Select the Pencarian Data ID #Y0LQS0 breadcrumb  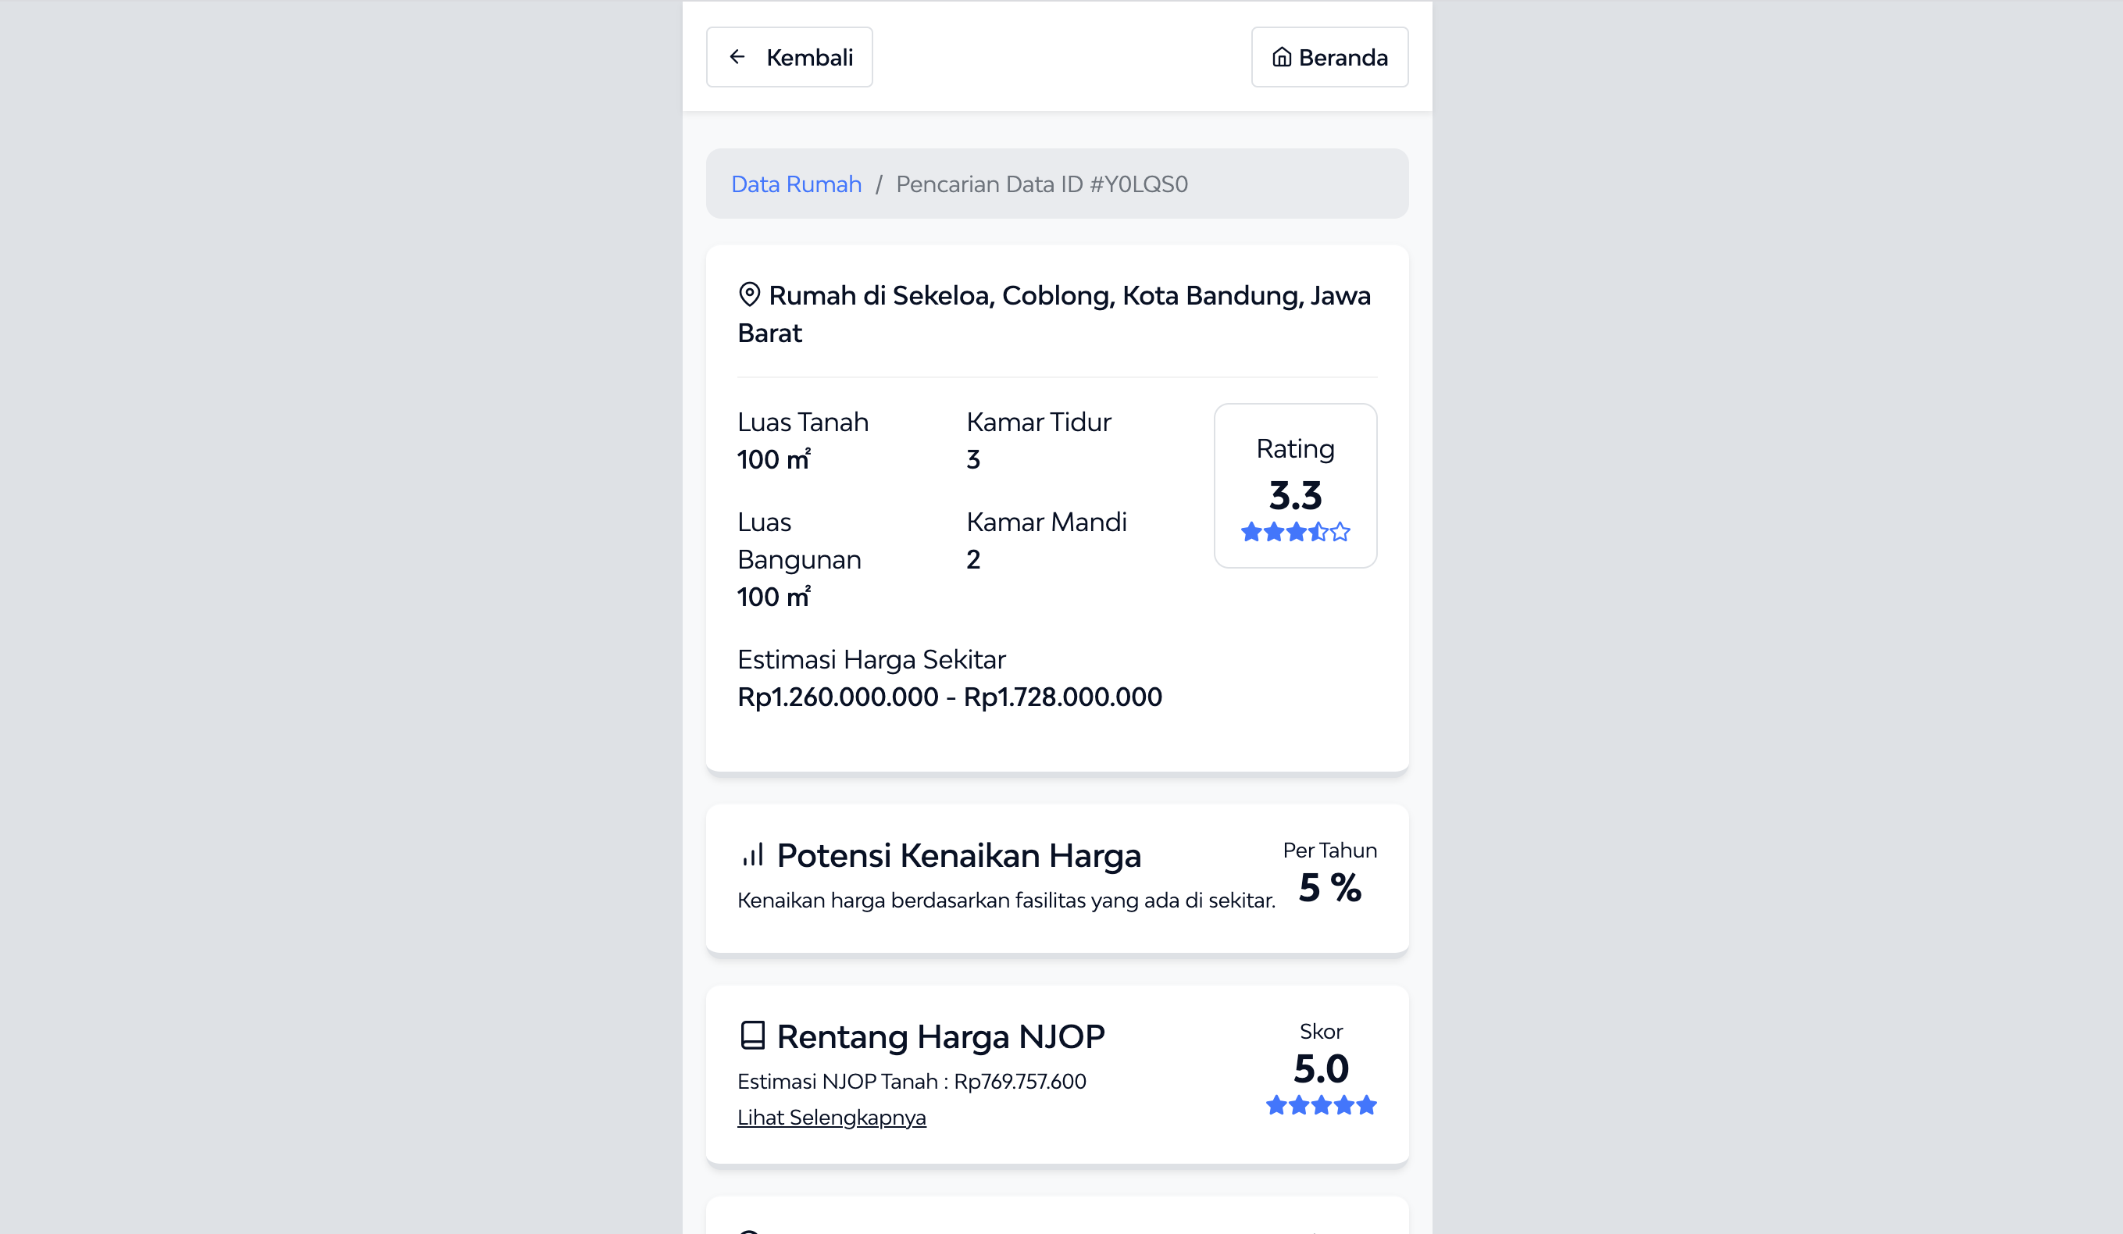point(1041,184)
